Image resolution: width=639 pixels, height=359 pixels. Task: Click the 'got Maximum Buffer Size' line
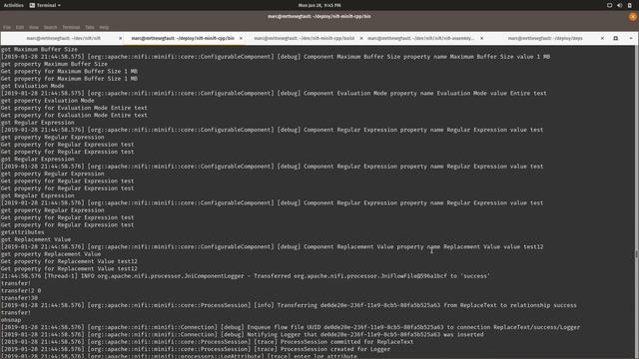[x=39, y=49]
